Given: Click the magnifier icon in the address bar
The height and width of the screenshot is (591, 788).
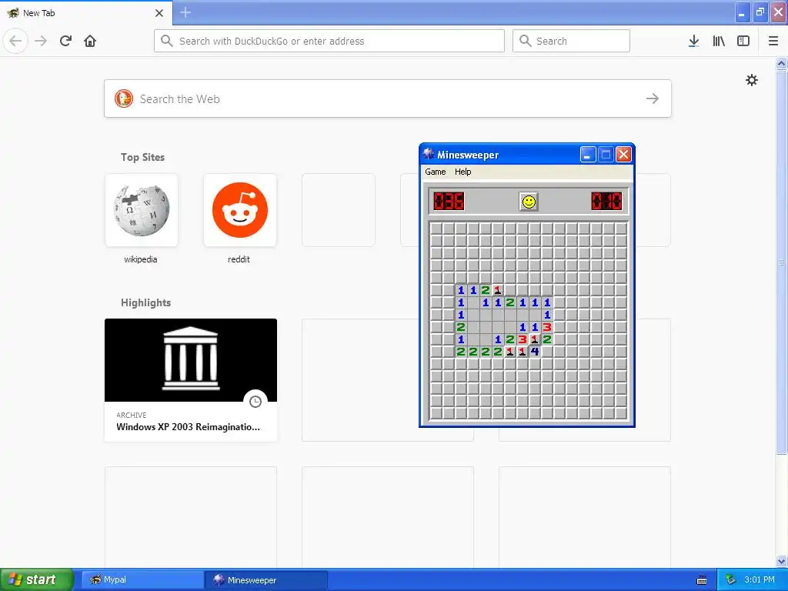Looking at the screenshot, I should click(x=167, y=41).
